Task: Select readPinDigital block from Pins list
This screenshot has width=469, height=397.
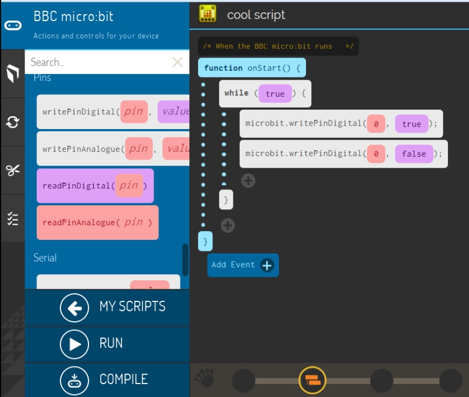Action: (94, 186)
